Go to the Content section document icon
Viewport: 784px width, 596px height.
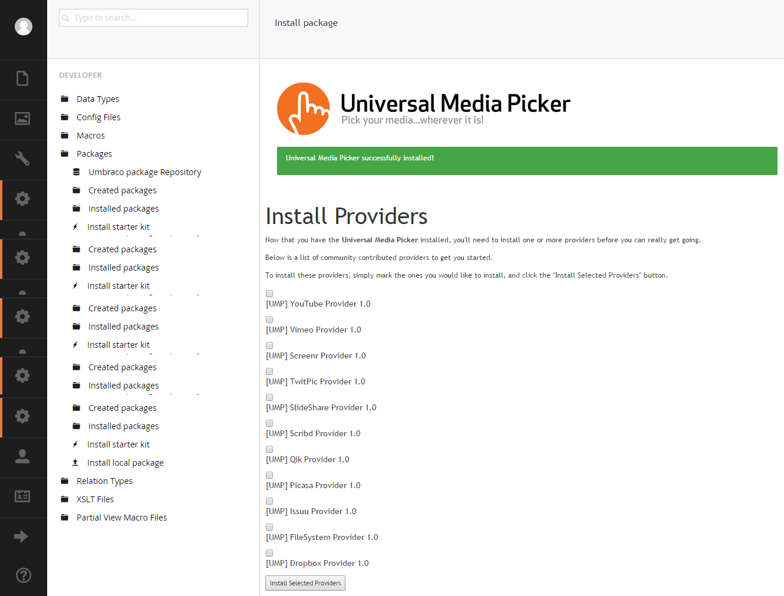pos(22,78)
